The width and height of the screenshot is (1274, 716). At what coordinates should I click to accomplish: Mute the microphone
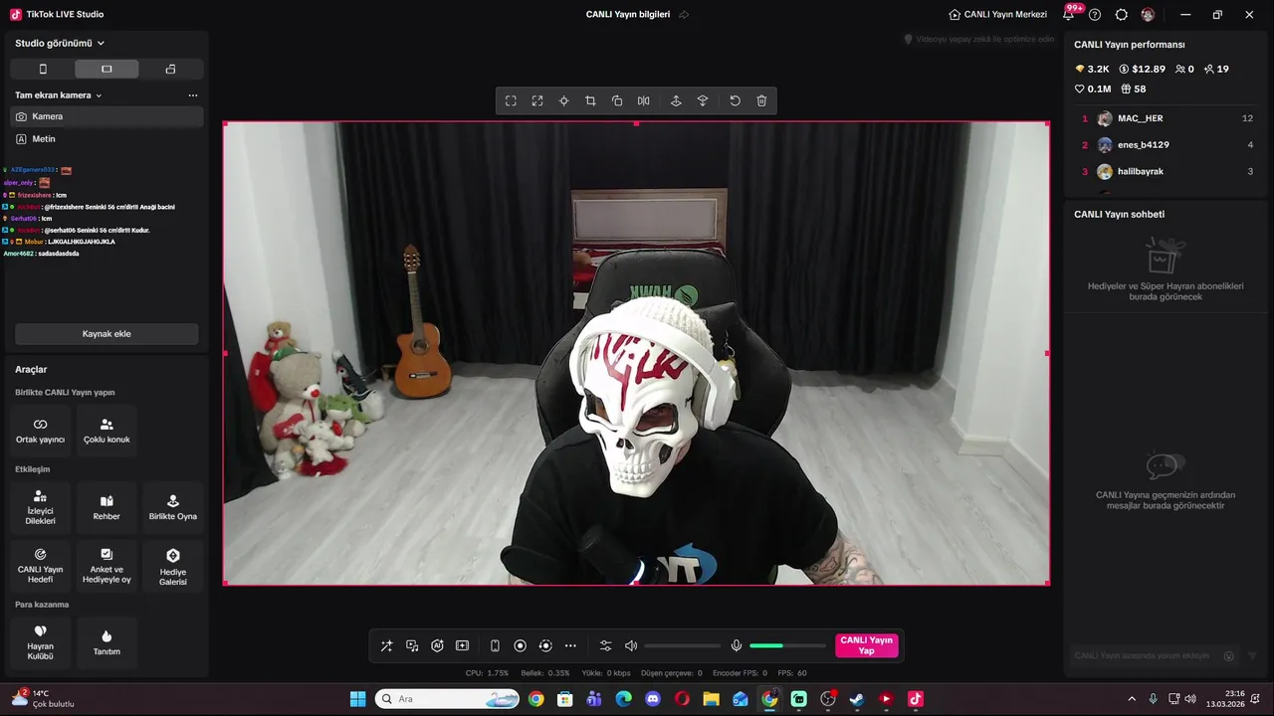coord(737,645)
